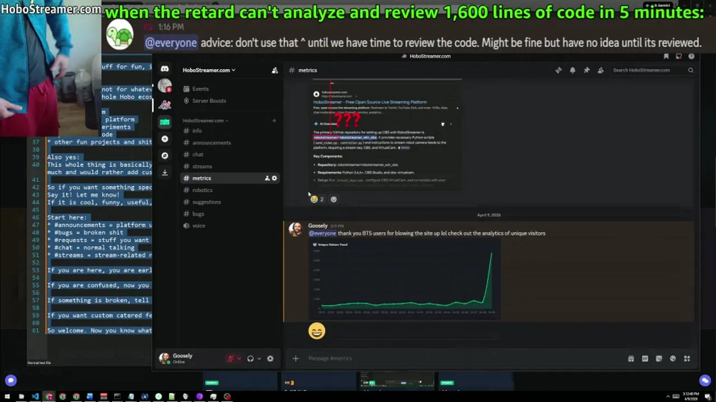Open headphone output options arrow
Viewport: 716px width, 402px height.
pos(259,358)
